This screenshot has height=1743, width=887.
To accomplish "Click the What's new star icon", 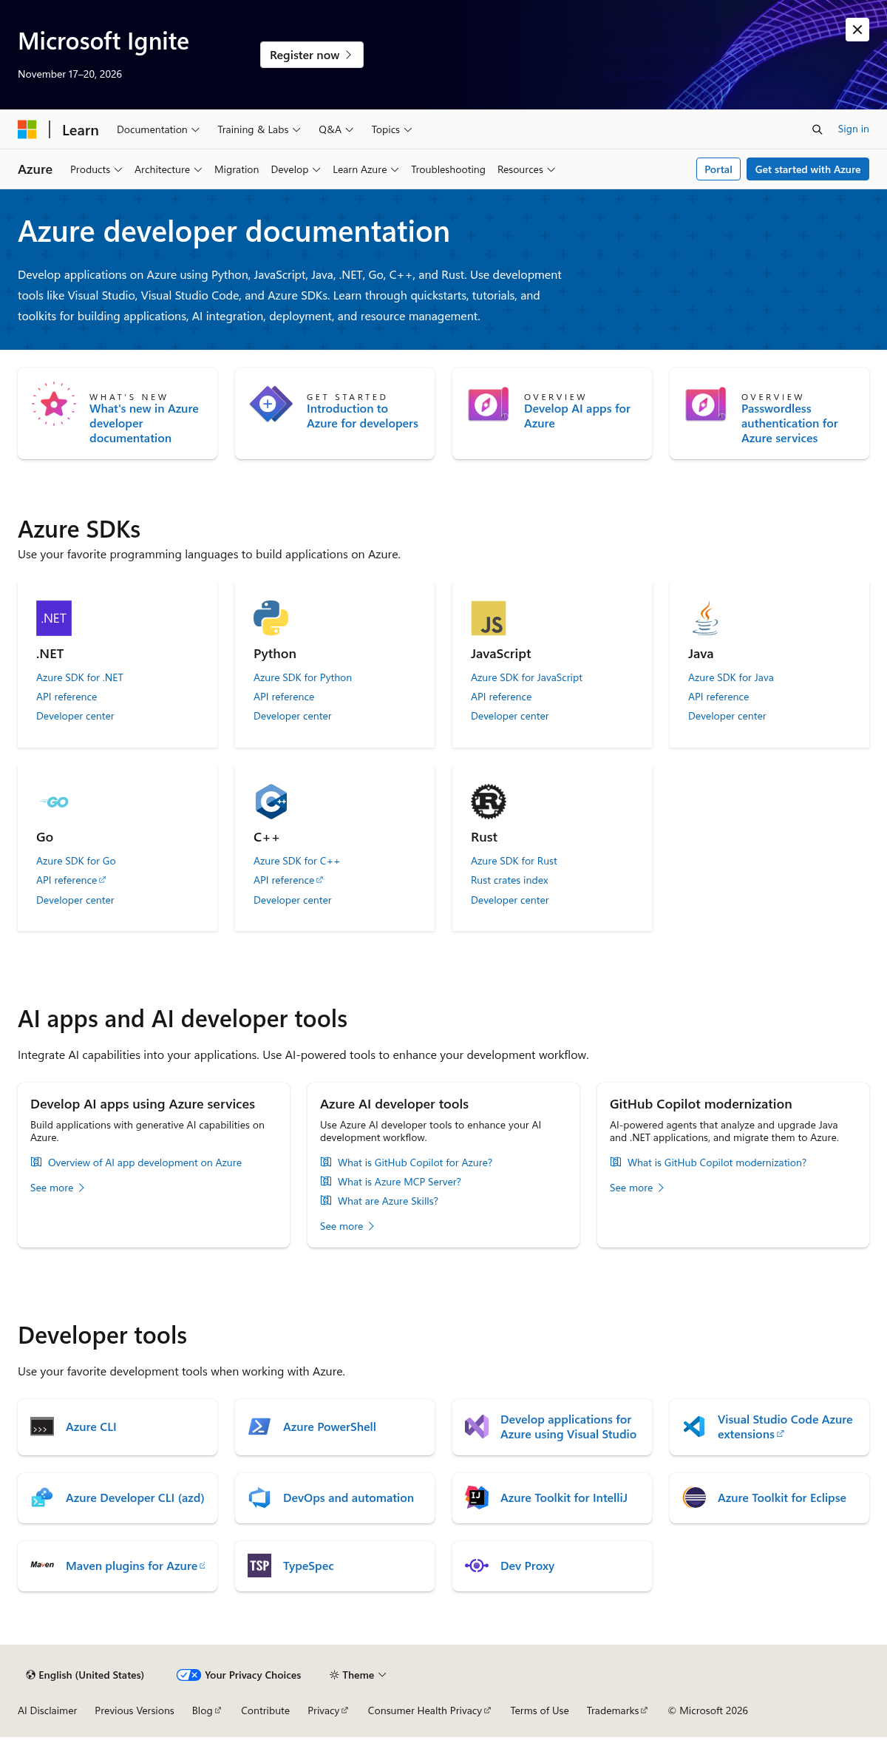I will tap(54, 404).
